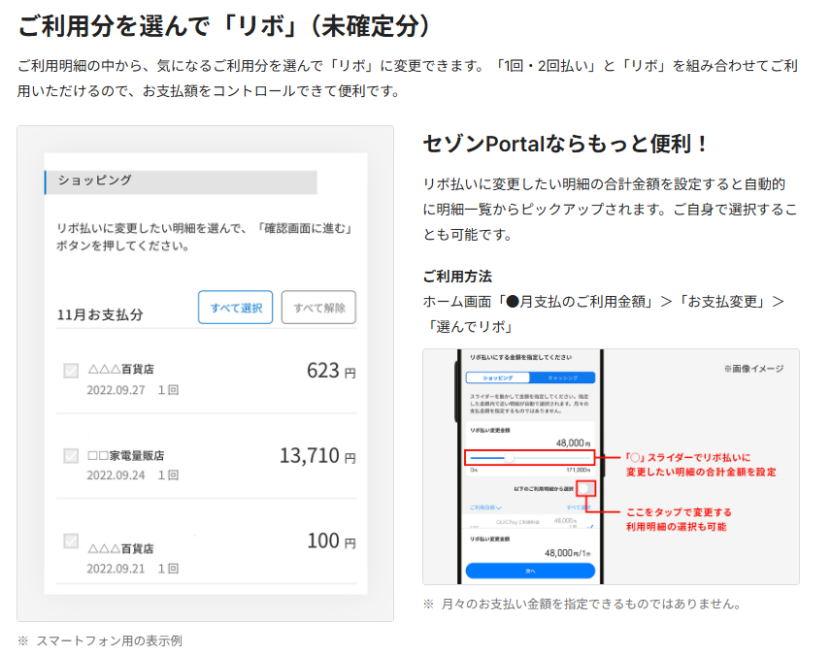831x655 pixels.
Task: Click the すべて解除 button
Action: click(x=318, y=308)
